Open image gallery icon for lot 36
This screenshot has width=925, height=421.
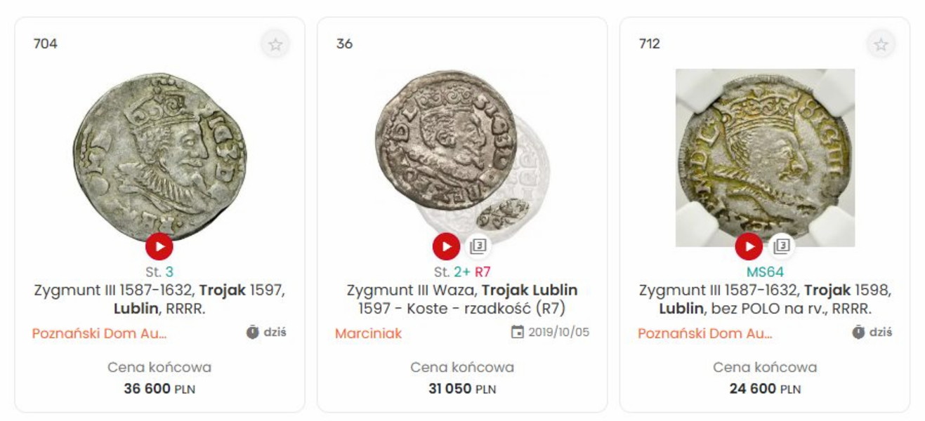(x=478, y=246)
